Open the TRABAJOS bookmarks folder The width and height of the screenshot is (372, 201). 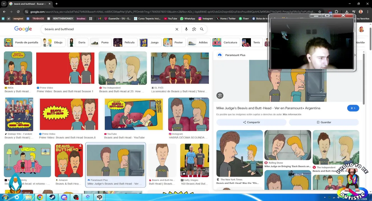point(36,19)
